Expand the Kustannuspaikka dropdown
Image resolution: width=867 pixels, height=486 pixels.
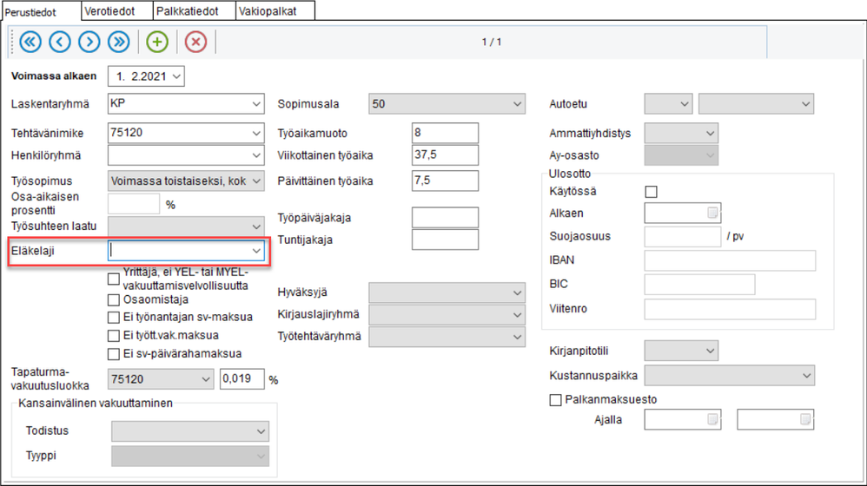click(730, 376)
